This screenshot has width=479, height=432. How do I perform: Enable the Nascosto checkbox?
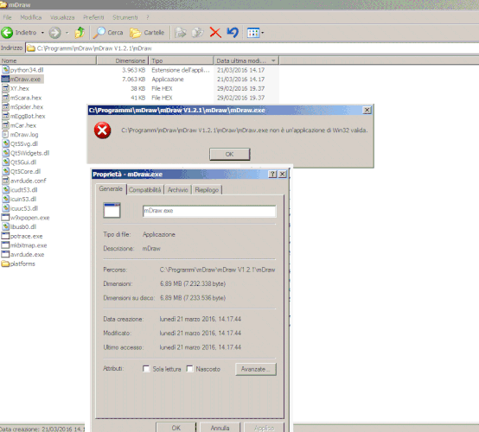[189, 369]
